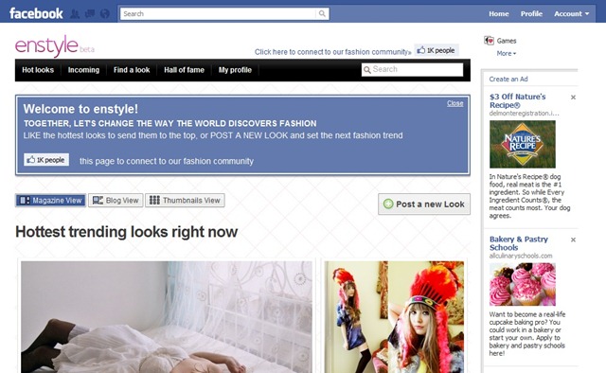
Task: Open the bedroom lace look photo
Action: coord(167,317)
